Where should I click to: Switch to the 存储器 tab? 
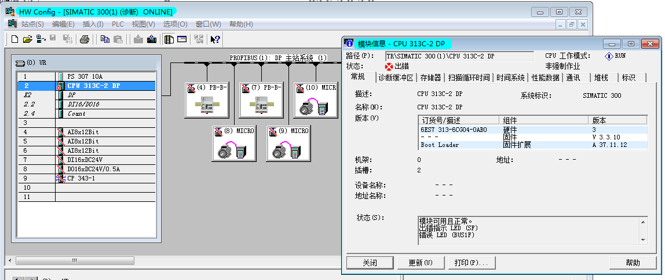430,78
